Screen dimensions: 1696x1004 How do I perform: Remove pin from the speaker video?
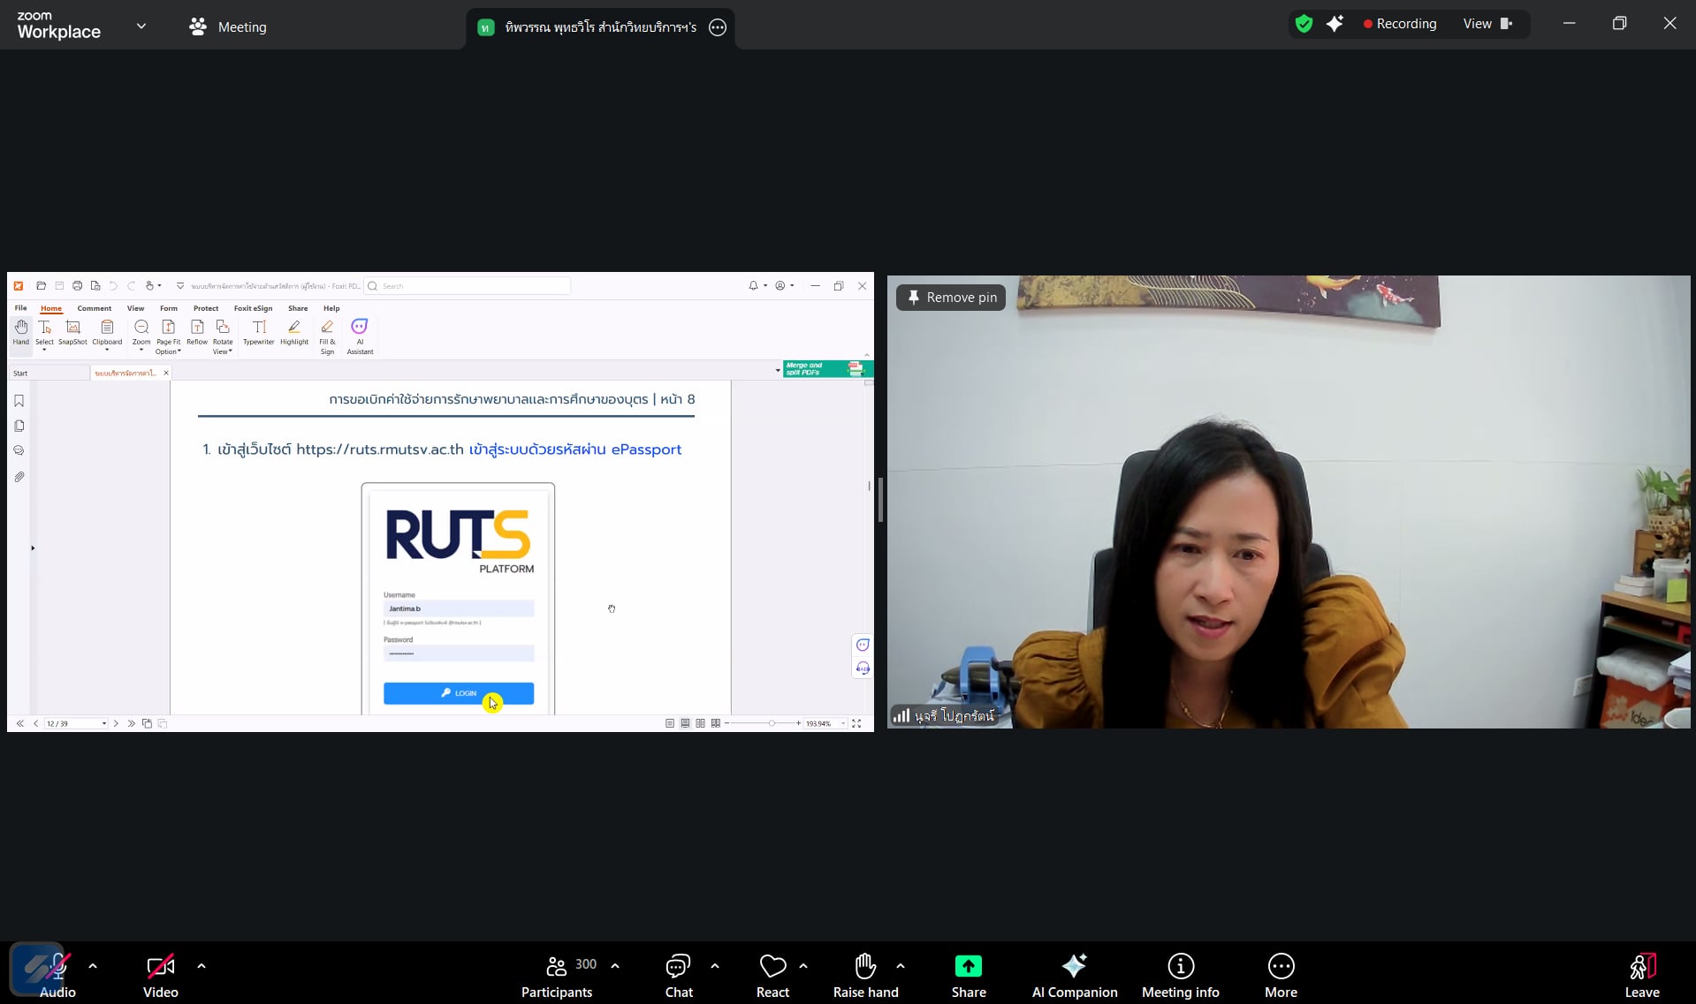pyautogui.click(x=951, y=298)
